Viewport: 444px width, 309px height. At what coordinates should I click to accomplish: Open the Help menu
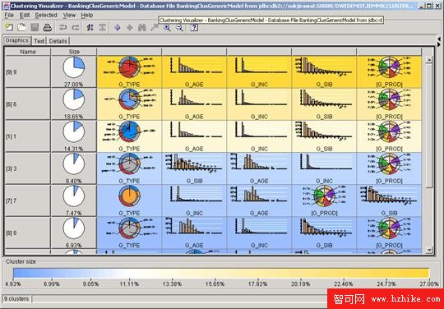click(87, 15)
